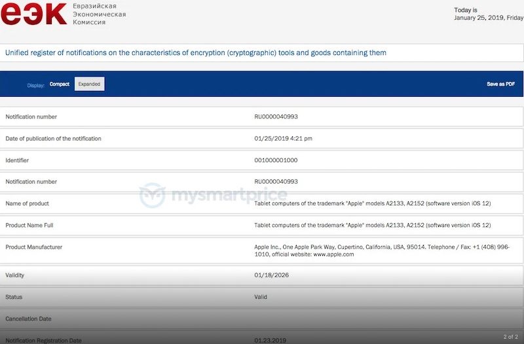Click the Apple Inc. manufacturer address text
Screen dimensions: 524x344
[382, 250]
